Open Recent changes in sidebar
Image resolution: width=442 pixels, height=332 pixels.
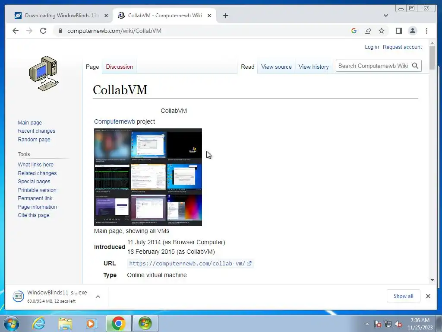36,131
